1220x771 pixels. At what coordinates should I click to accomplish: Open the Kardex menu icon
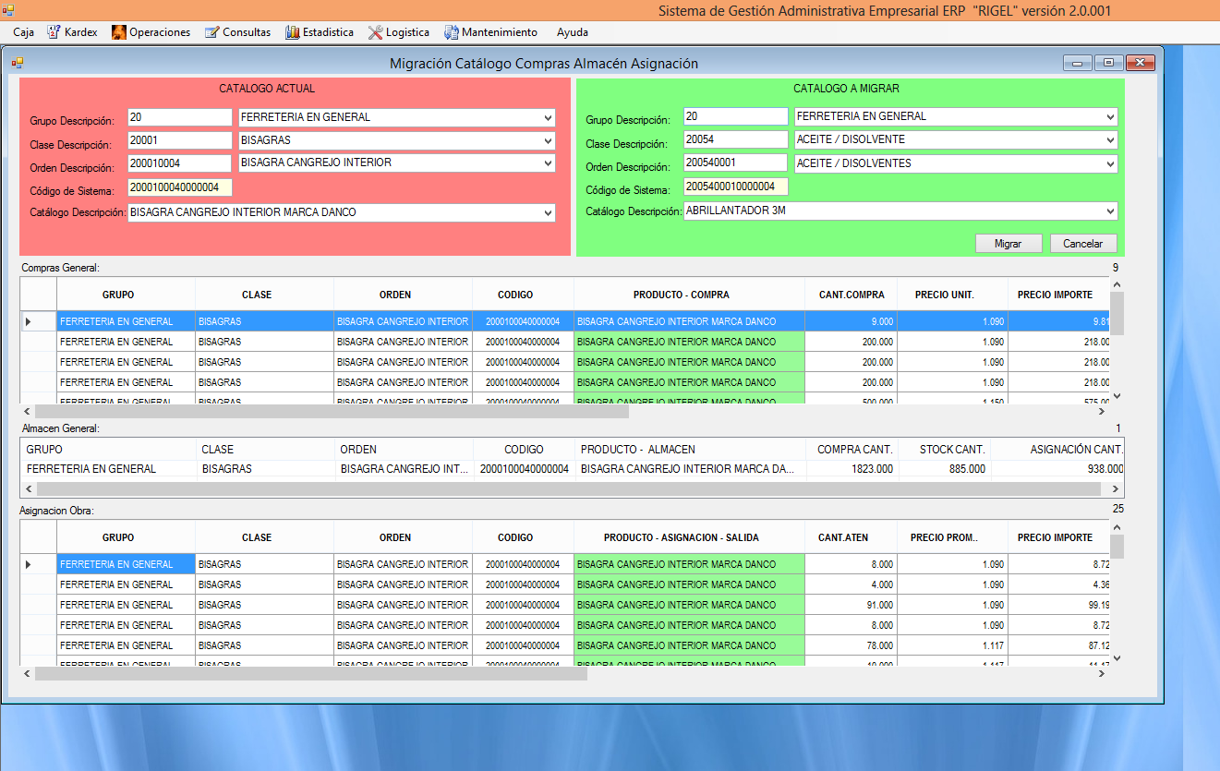point(53,32)
